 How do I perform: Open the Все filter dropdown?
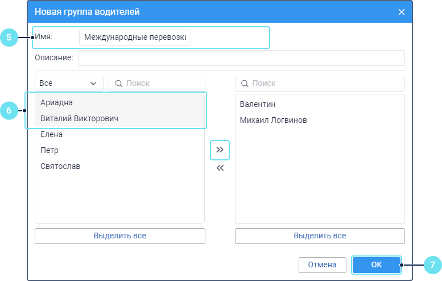click(69, 84)
